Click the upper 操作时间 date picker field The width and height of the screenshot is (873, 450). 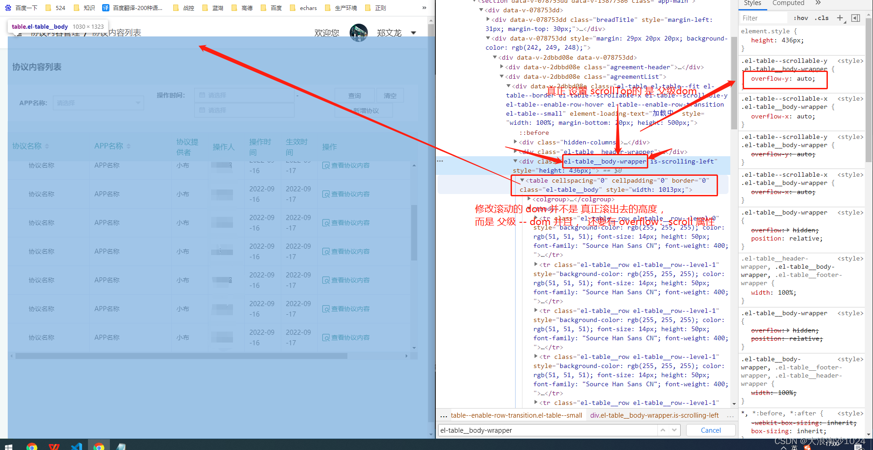click(x=244, y=95)
